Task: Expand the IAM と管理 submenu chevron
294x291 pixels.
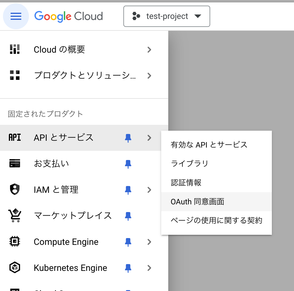Action: (x=149, y=190)
